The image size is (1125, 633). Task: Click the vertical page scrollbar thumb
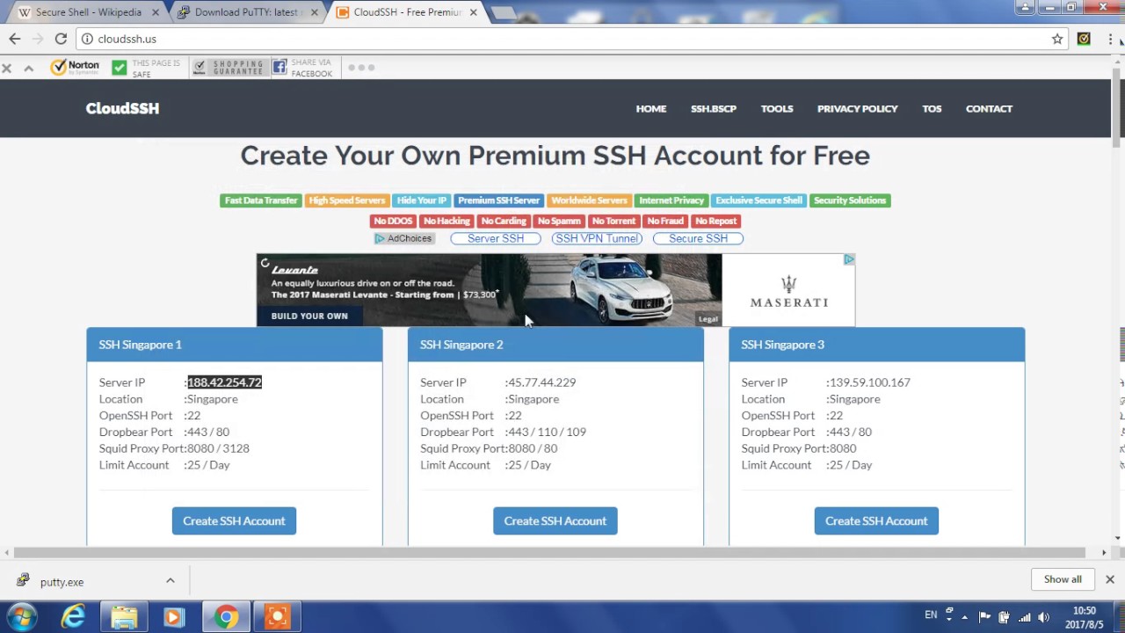point(1118,107)
